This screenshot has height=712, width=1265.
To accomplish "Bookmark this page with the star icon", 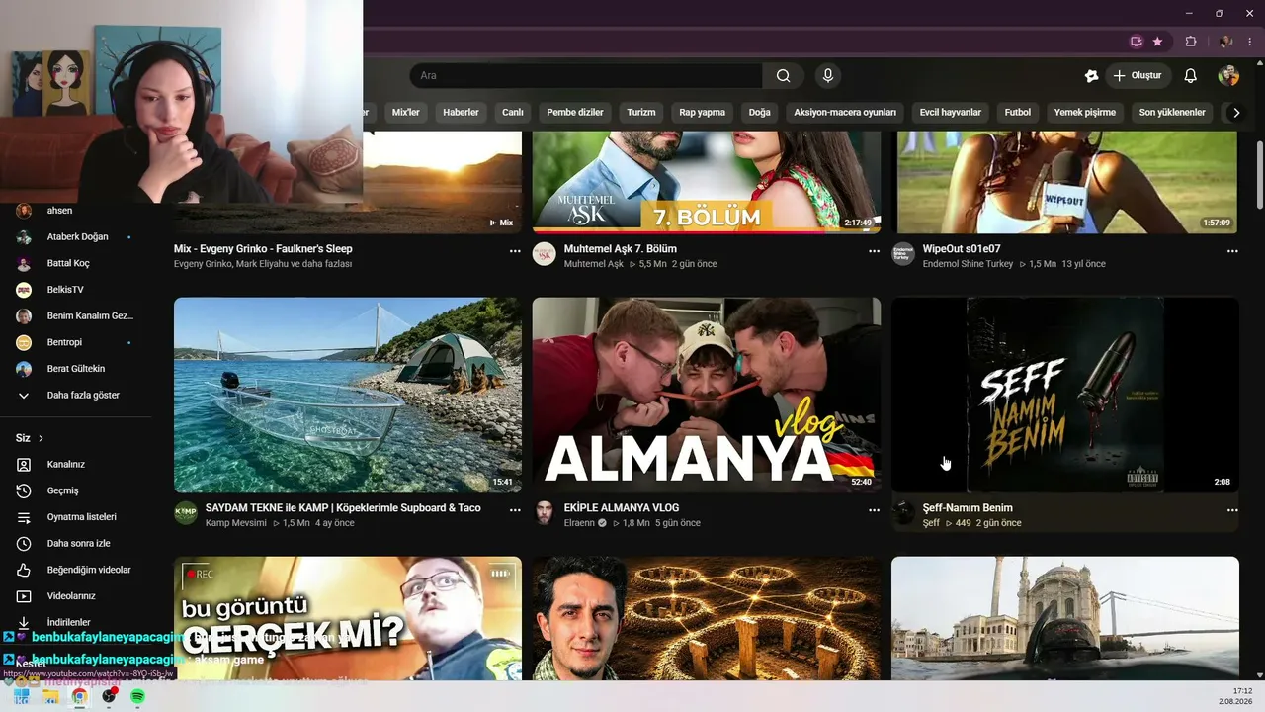I will pyautogui.click(x=1157, y=42).
